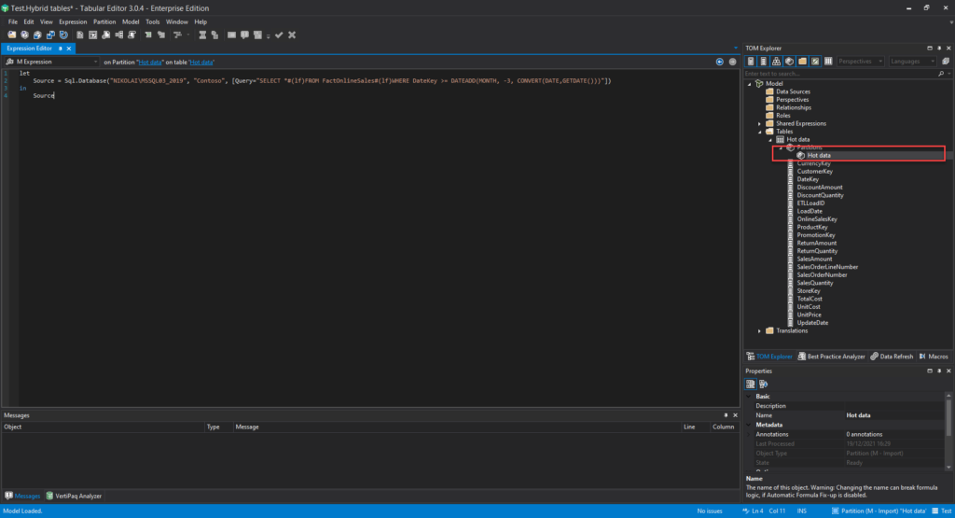Click the blue circular refresh toolbar icon

(64, 35)
